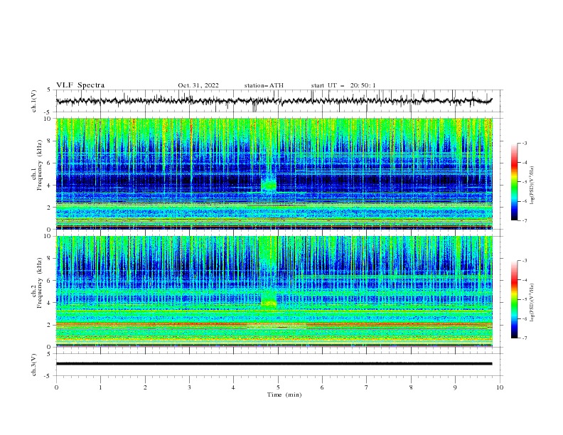Click the "-7" label on the ch.1 color bar

tap(524, 220)
